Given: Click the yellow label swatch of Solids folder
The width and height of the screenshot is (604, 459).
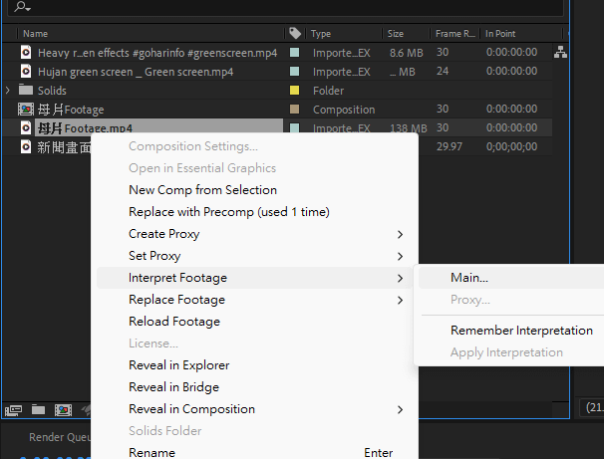Looking at the screenshot, I should [x=294, y=91].
